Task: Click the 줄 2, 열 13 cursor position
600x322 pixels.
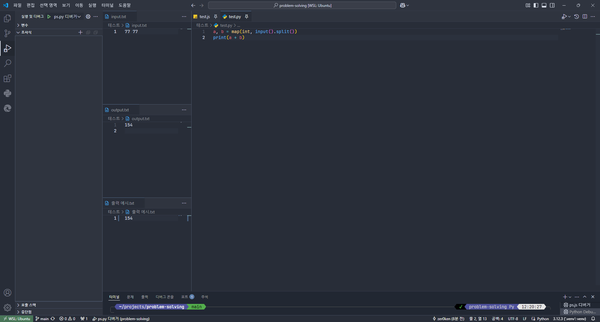Action: point(478,319)
